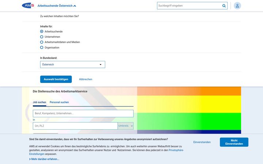Click the Abbrechen link
Image resolution: width=263 pixels, height=164 pixels.
pyautogui.click(x=85, y=79)
